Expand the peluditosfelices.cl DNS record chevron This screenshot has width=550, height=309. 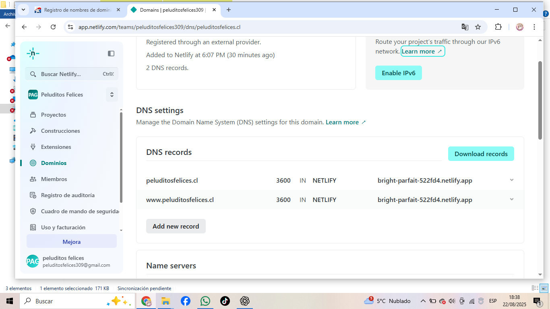pyautogui.click(x=512, y=180)
